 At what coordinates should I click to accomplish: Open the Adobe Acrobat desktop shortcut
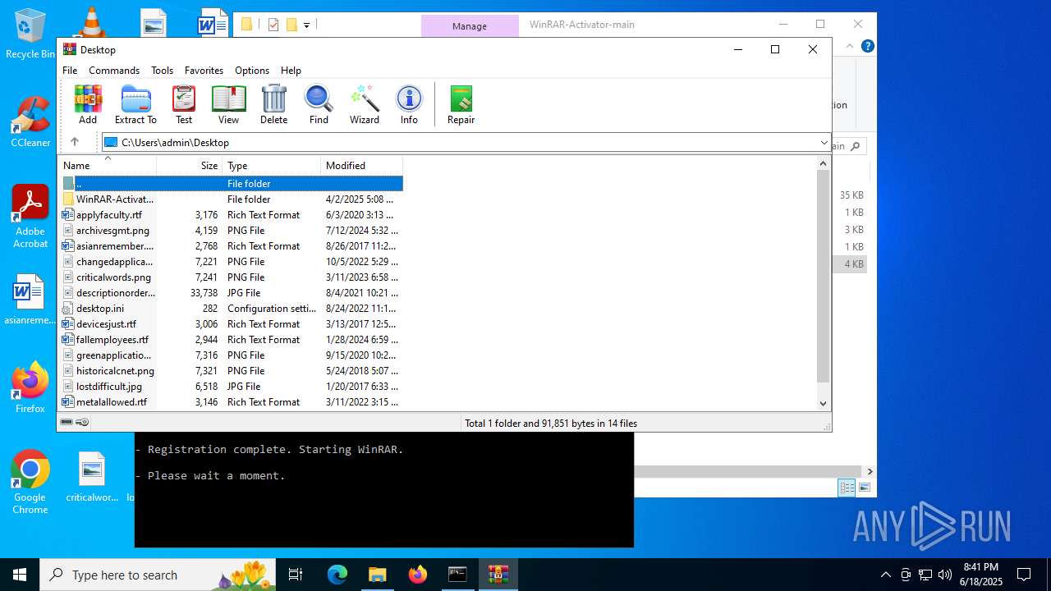30,217
